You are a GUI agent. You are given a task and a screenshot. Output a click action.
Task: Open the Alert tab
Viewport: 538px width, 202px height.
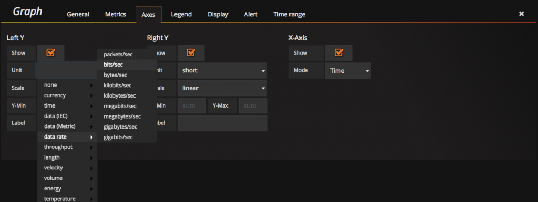(x=251, y=14)
